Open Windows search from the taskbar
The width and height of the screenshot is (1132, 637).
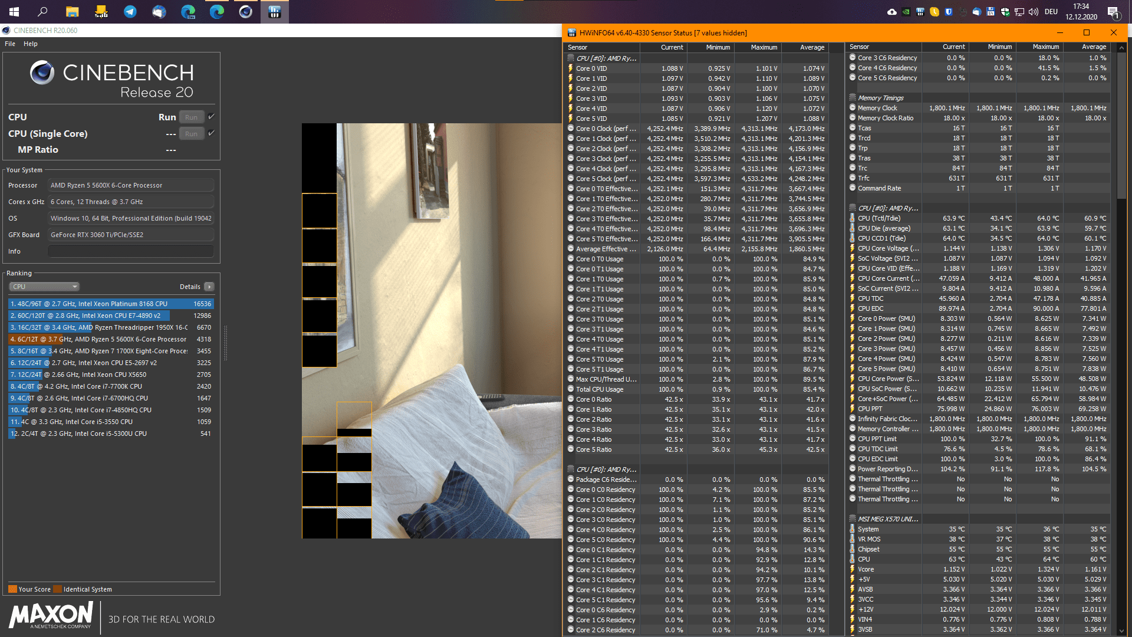pos(43,12)
